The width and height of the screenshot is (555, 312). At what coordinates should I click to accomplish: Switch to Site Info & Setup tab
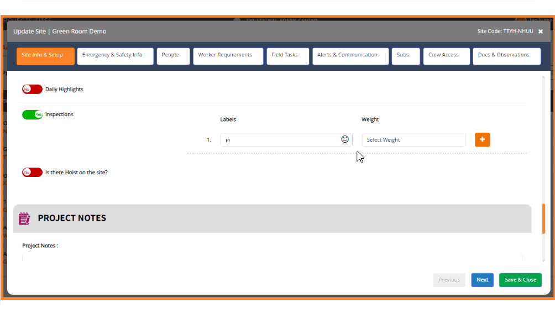point(45,56)
